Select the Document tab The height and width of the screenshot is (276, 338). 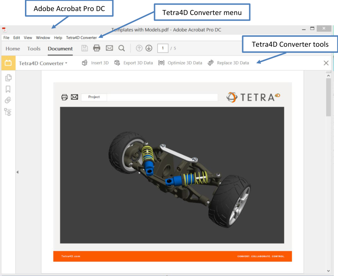pyautogui.click(x=60, y=49)
